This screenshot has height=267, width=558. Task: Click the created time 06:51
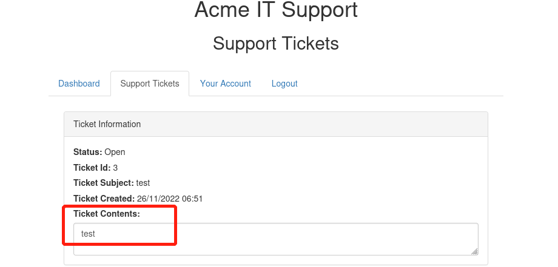[193, 199]
